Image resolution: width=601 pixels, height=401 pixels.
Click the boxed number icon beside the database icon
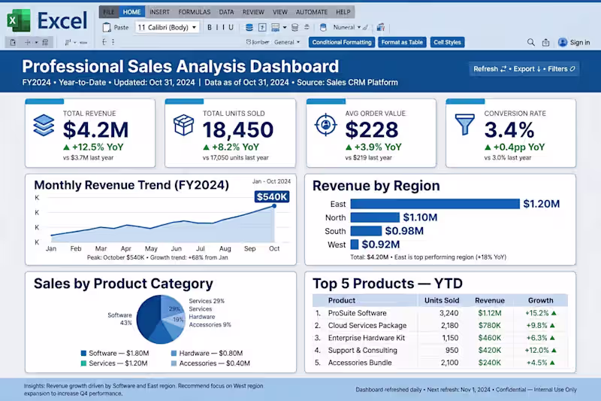(262, 27)
